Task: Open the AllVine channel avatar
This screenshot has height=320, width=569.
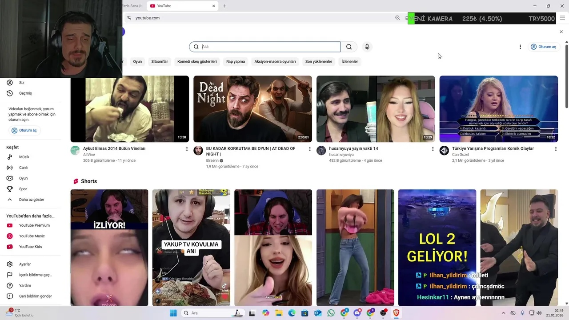Action: point(75,150)
